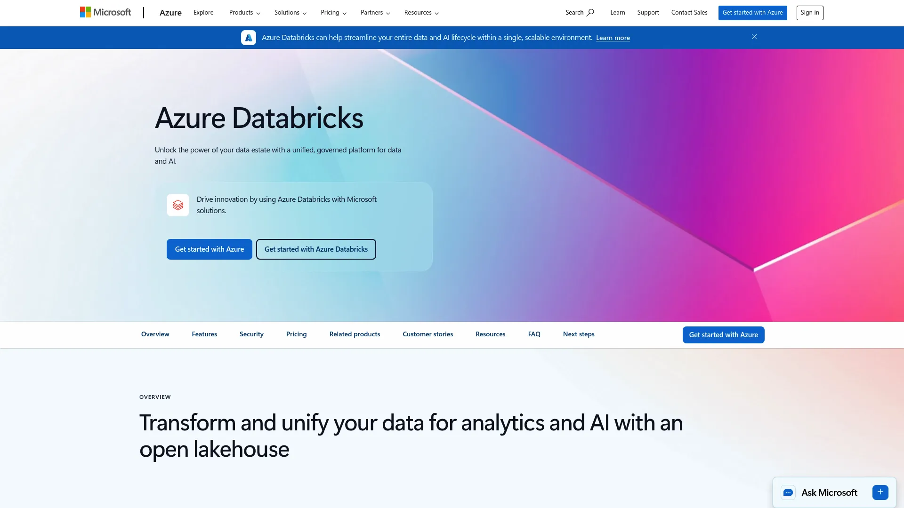Click the Microsoft logo
Screen dimensions: 904x508
point(105,12)
